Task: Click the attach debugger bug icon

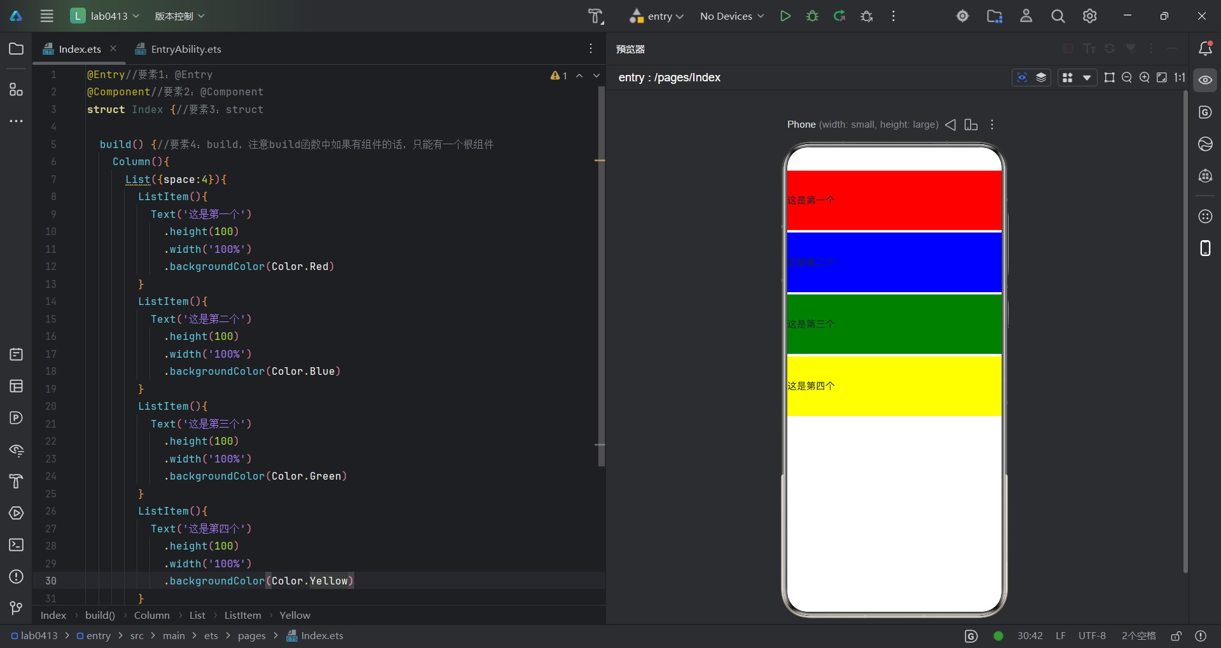Action: click(866, 16)
